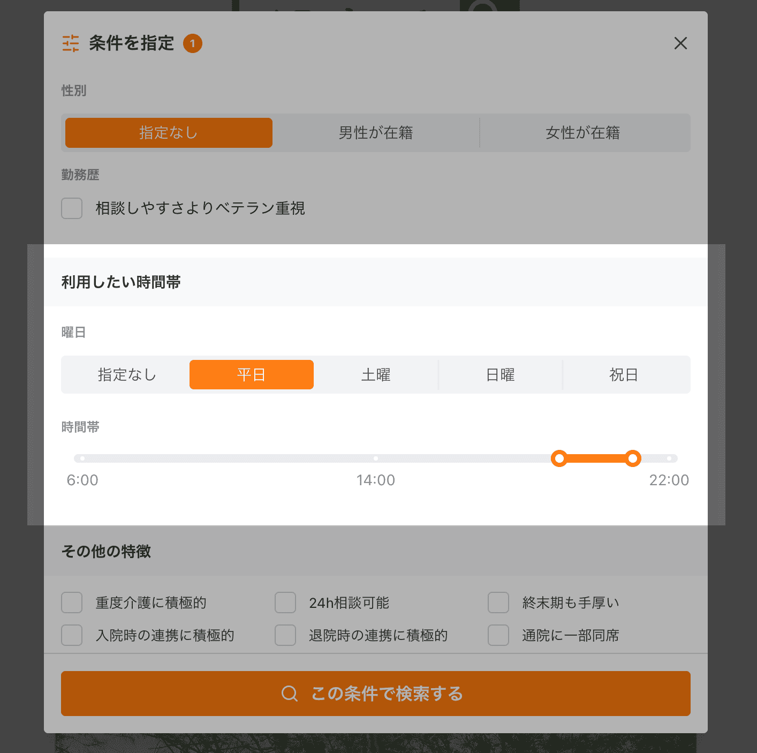Click the その他の特徴 section header
The height and width of the screenshot is (753, 757).
pyautogui.click(x=376, y=551)
